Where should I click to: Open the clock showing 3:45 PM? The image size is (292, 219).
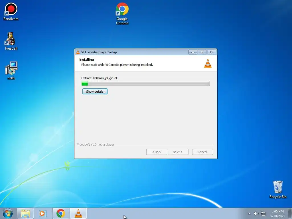tap(277, 214)
